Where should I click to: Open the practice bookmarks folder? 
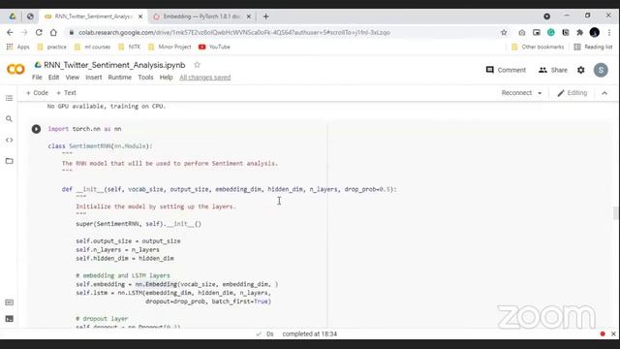(x=51, y=47)
